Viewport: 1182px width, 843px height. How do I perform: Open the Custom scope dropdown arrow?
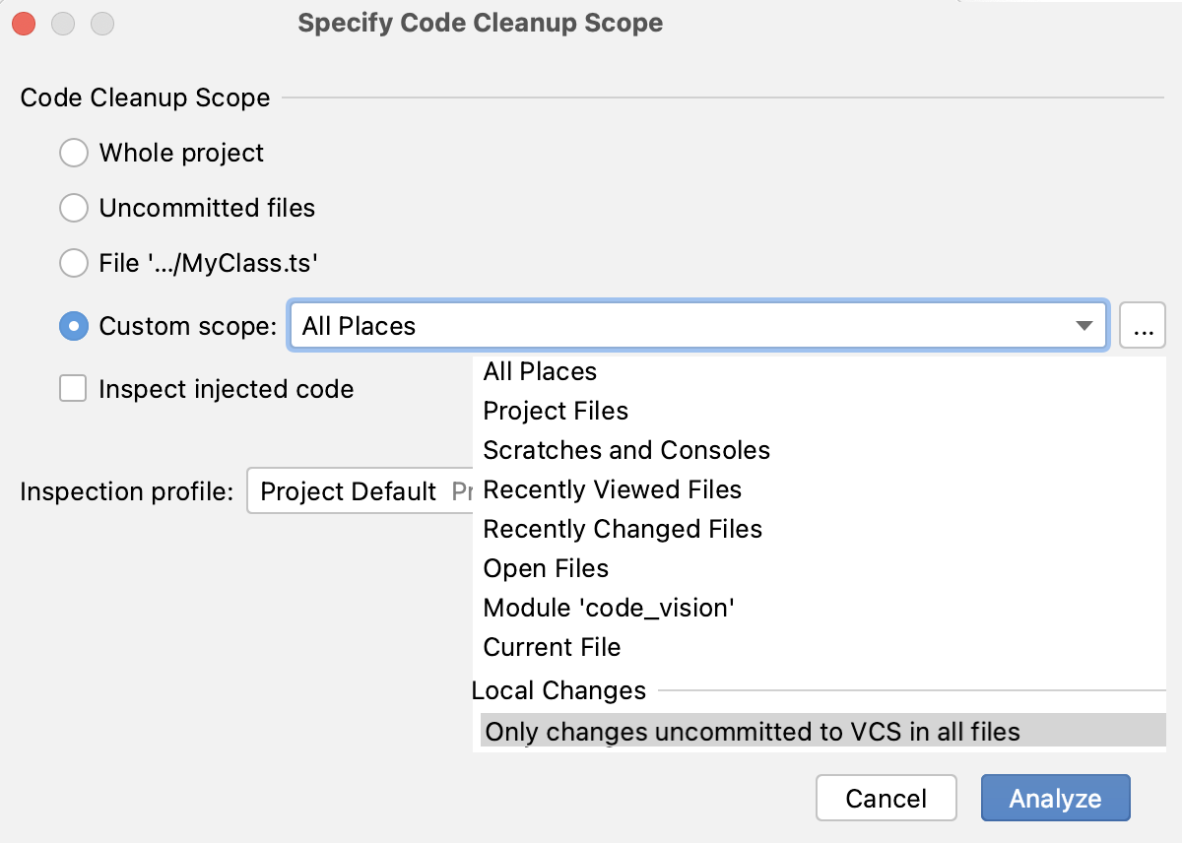(1083, 325)
